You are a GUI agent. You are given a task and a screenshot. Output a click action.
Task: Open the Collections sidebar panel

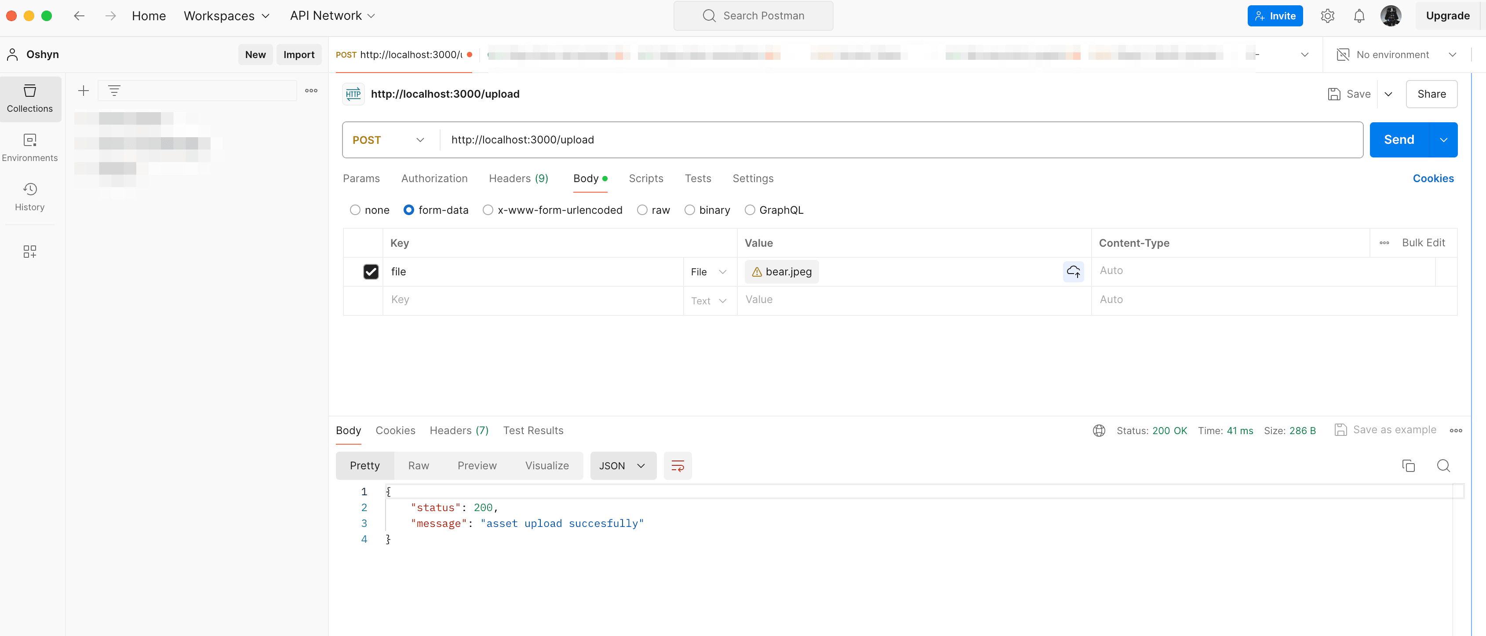(x=30, y=99)
